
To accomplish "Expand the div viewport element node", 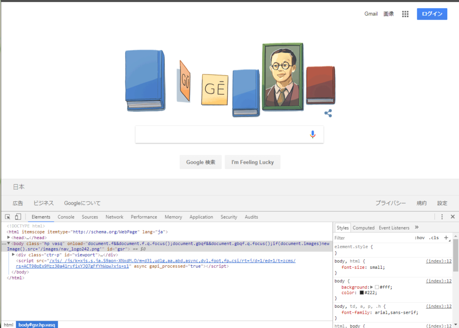I will click(13, 255).
